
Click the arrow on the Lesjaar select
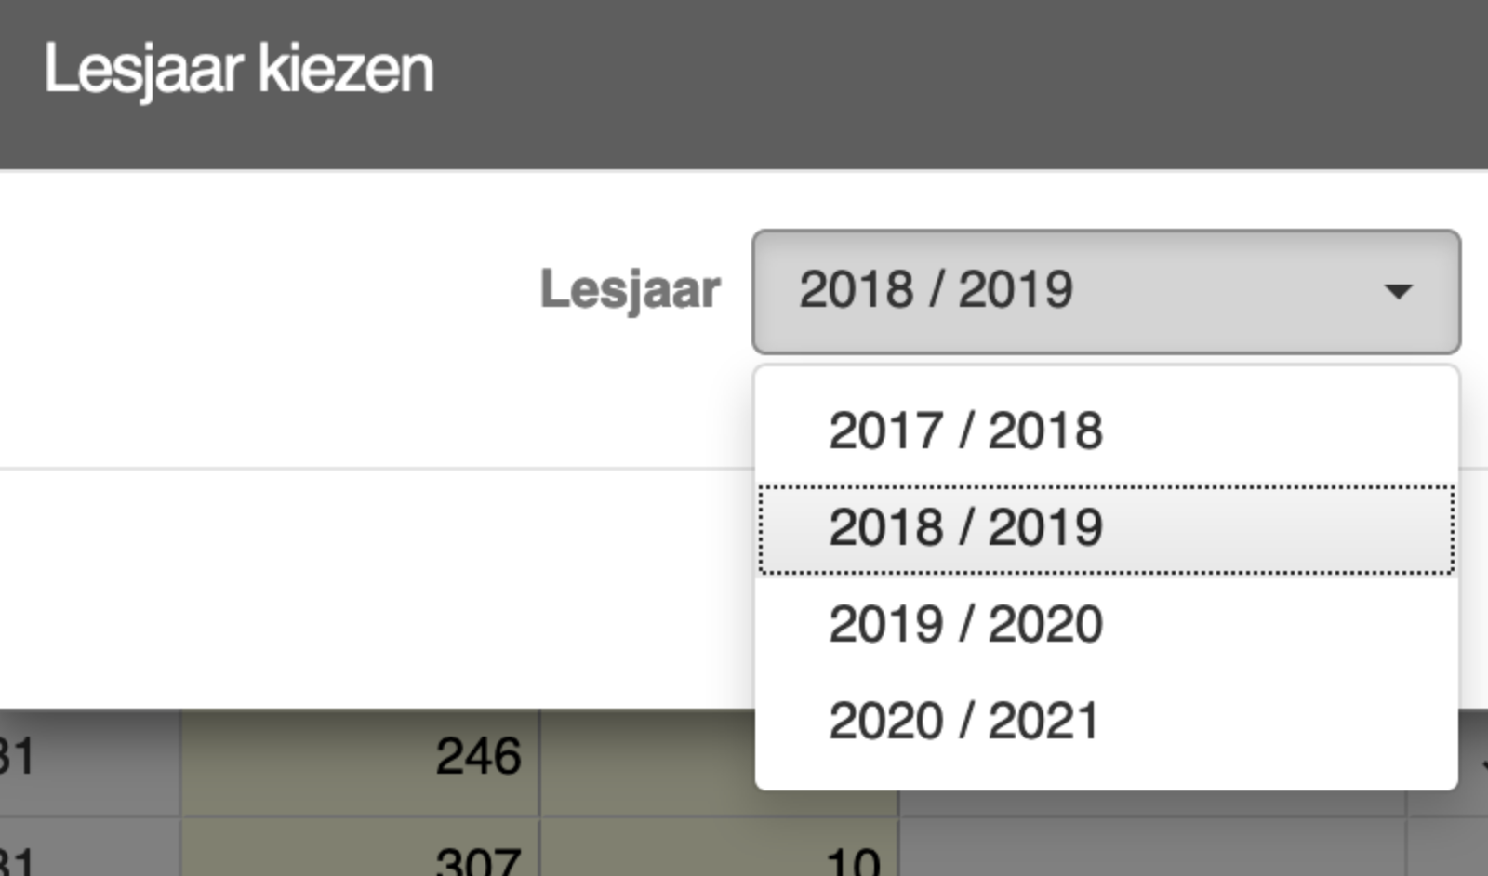(x=1398, y=292)
